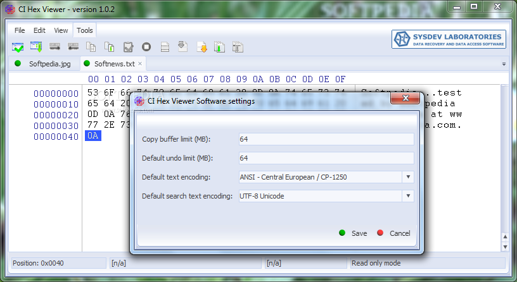
Task: Click the CI Hex Viewer title bar icon
Action: (10, 9)
